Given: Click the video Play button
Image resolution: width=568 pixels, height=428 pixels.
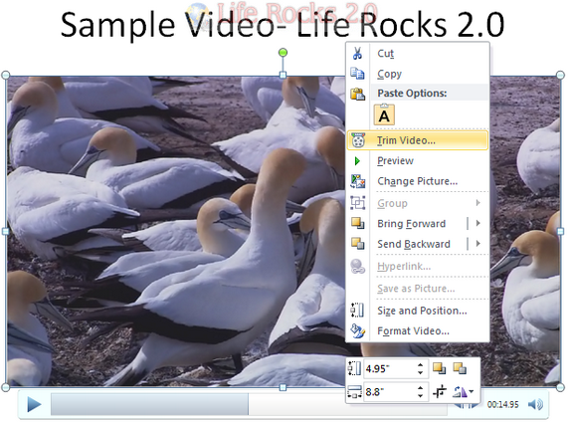Looking at the screenshot, I should (34, 404).
